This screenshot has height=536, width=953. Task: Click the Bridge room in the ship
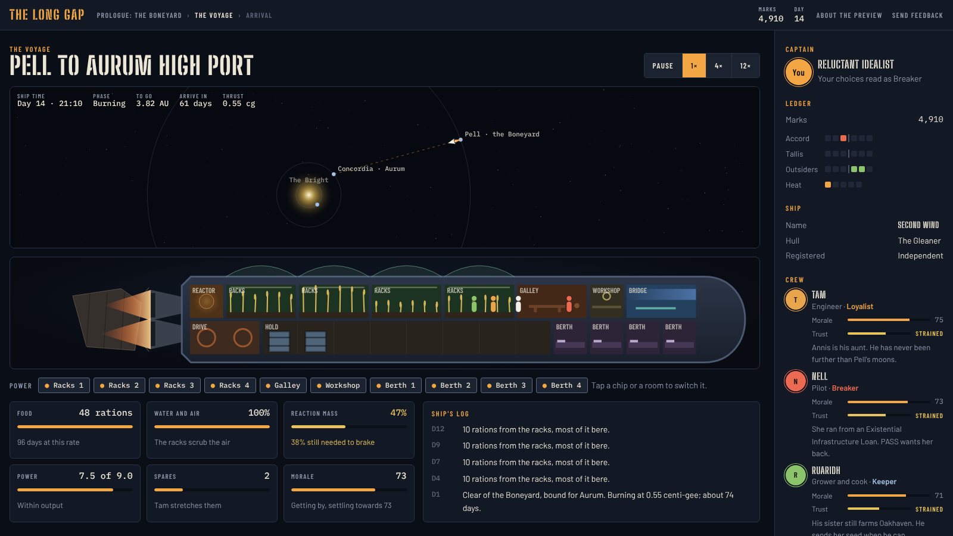click(x=661, y=301)
